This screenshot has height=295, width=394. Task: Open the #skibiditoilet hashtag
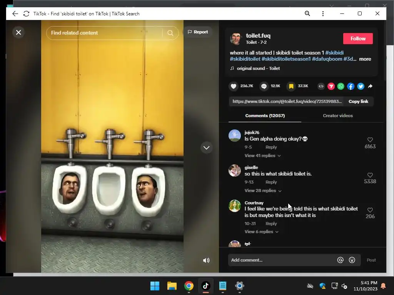tap(245, 59)
